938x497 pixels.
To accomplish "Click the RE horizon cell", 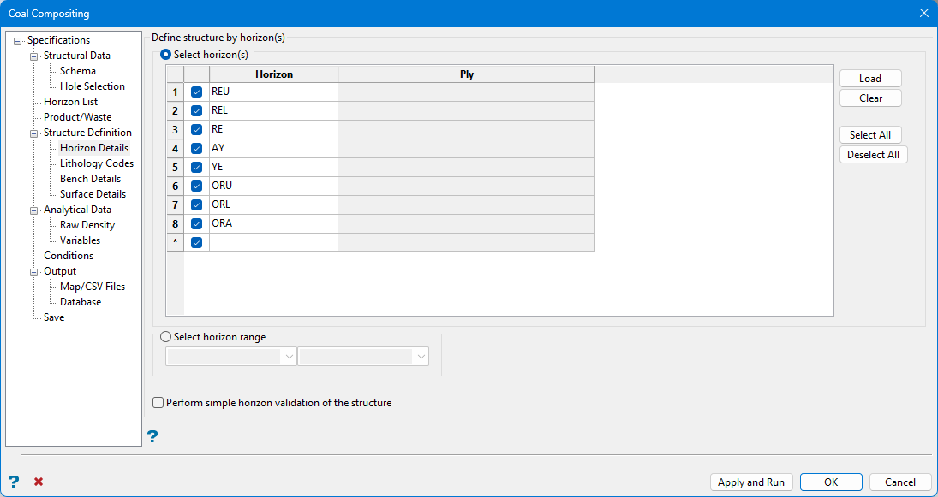I will click(274, 130).
